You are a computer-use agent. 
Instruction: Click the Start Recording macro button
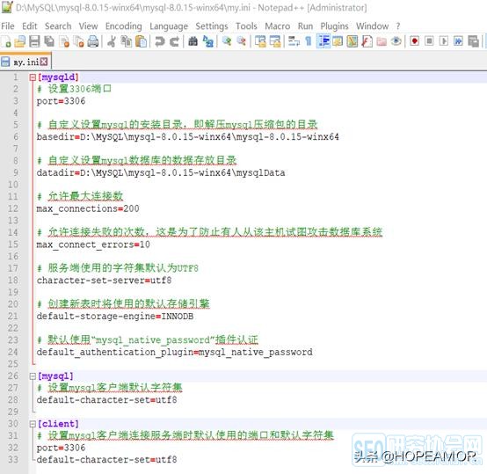tap(414, 41)
